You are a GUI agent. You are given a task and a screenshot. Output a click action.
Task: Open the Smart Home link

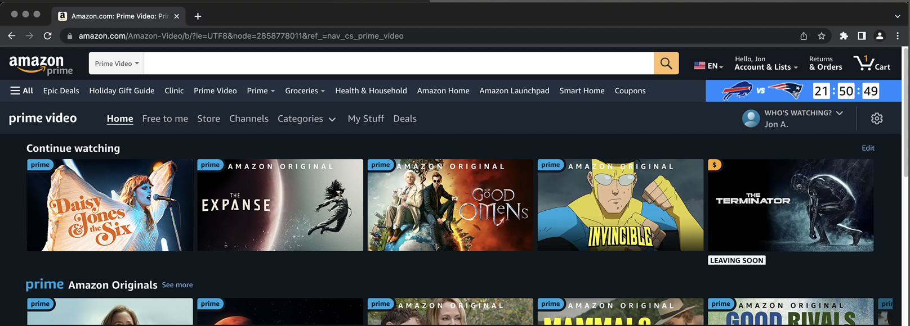click(582, 90)
